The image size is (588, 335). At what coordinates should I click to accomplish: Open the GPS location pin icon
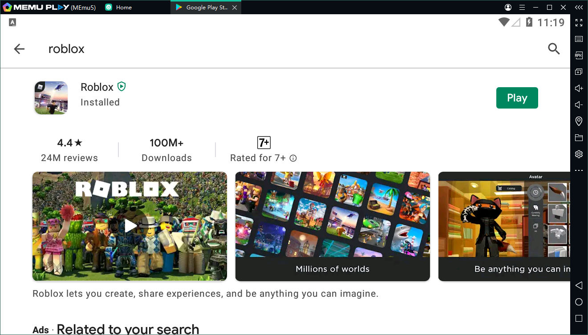[579, 121]
